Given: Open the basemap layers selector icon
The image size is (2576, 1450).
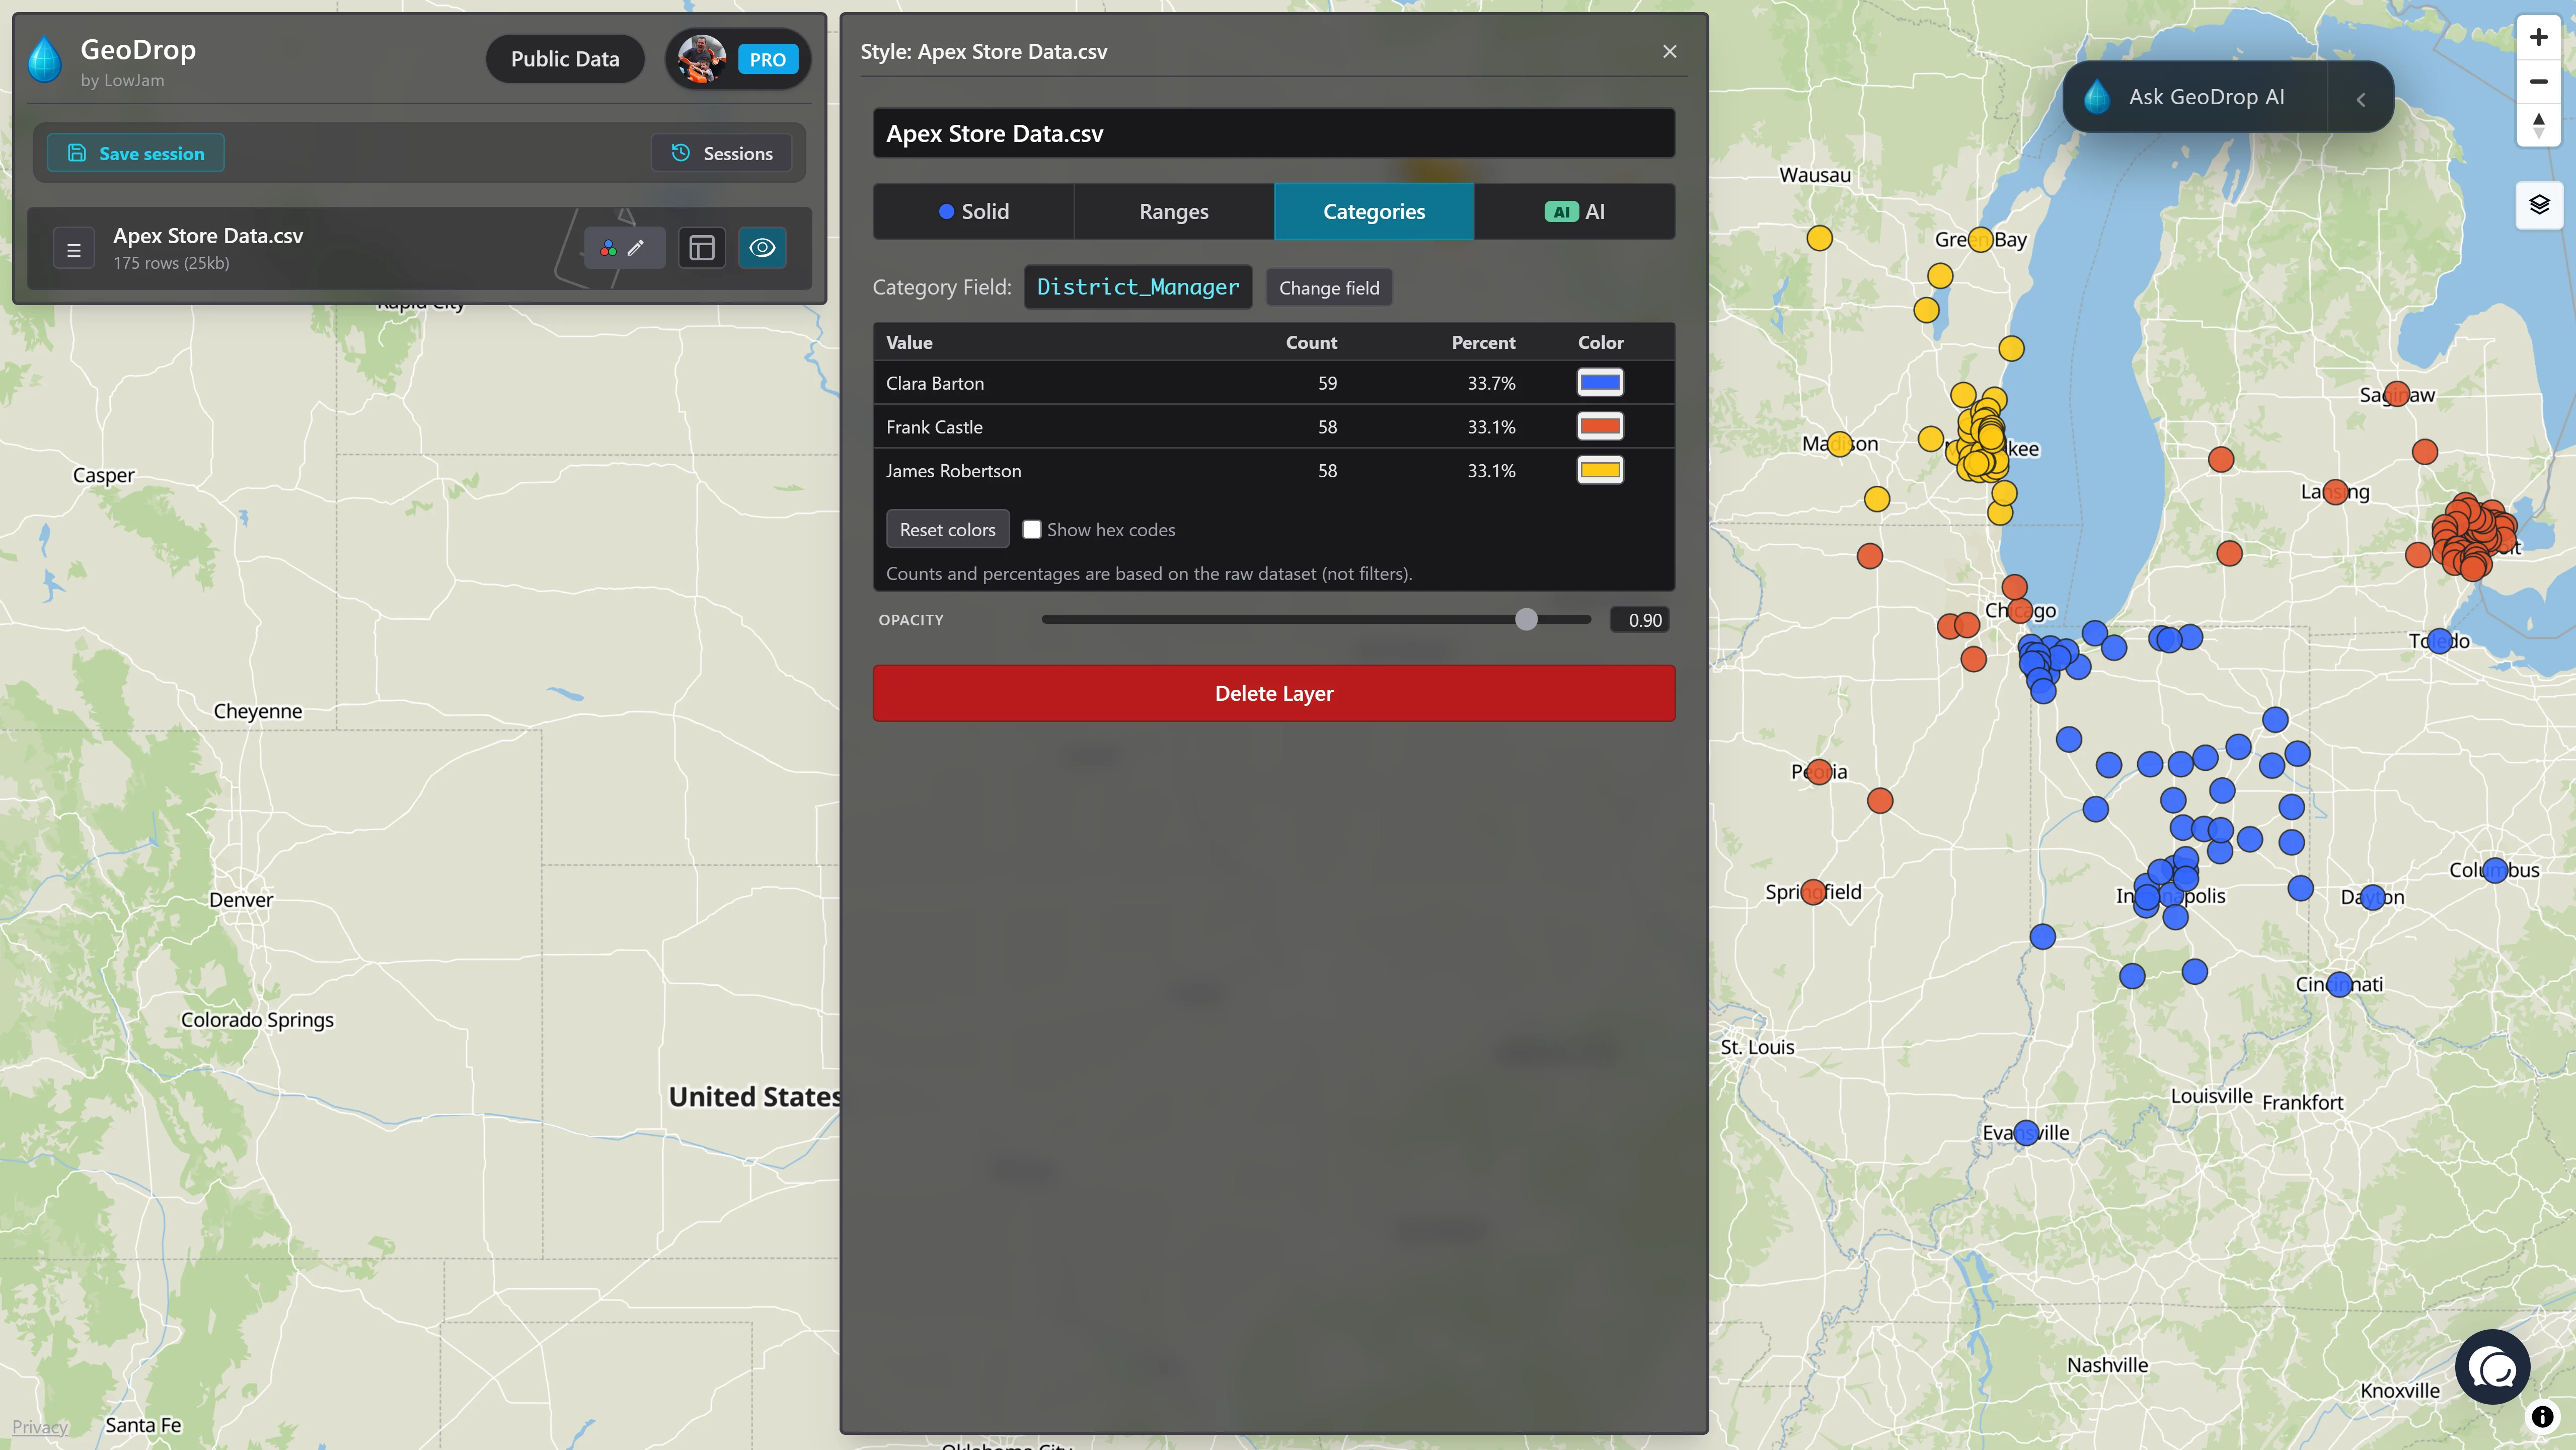Looking at the screenshot, I should point(2540,204).
